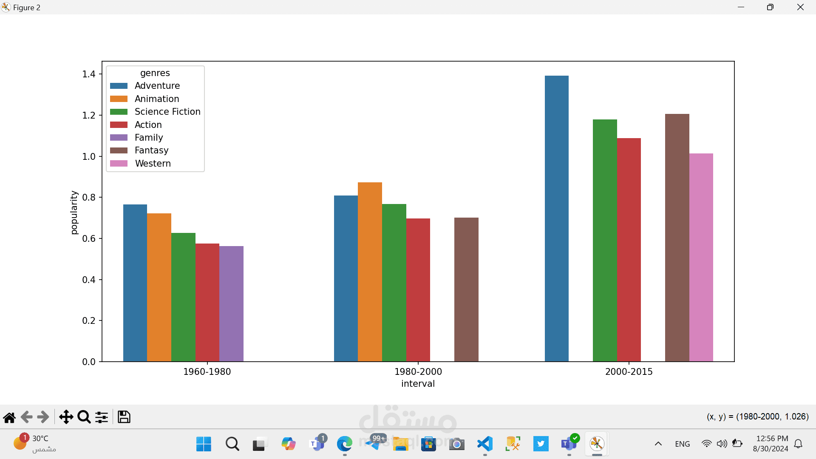This screenshot has width=816, height=459.
Task: Click the Home reset view icon
Action: 9,417
